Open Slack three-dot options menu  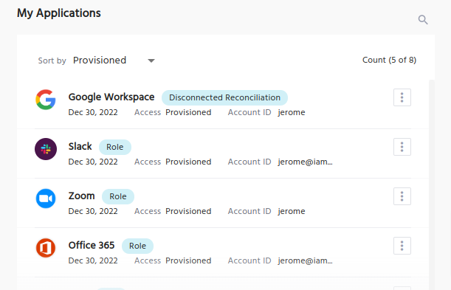coord(402,147)
